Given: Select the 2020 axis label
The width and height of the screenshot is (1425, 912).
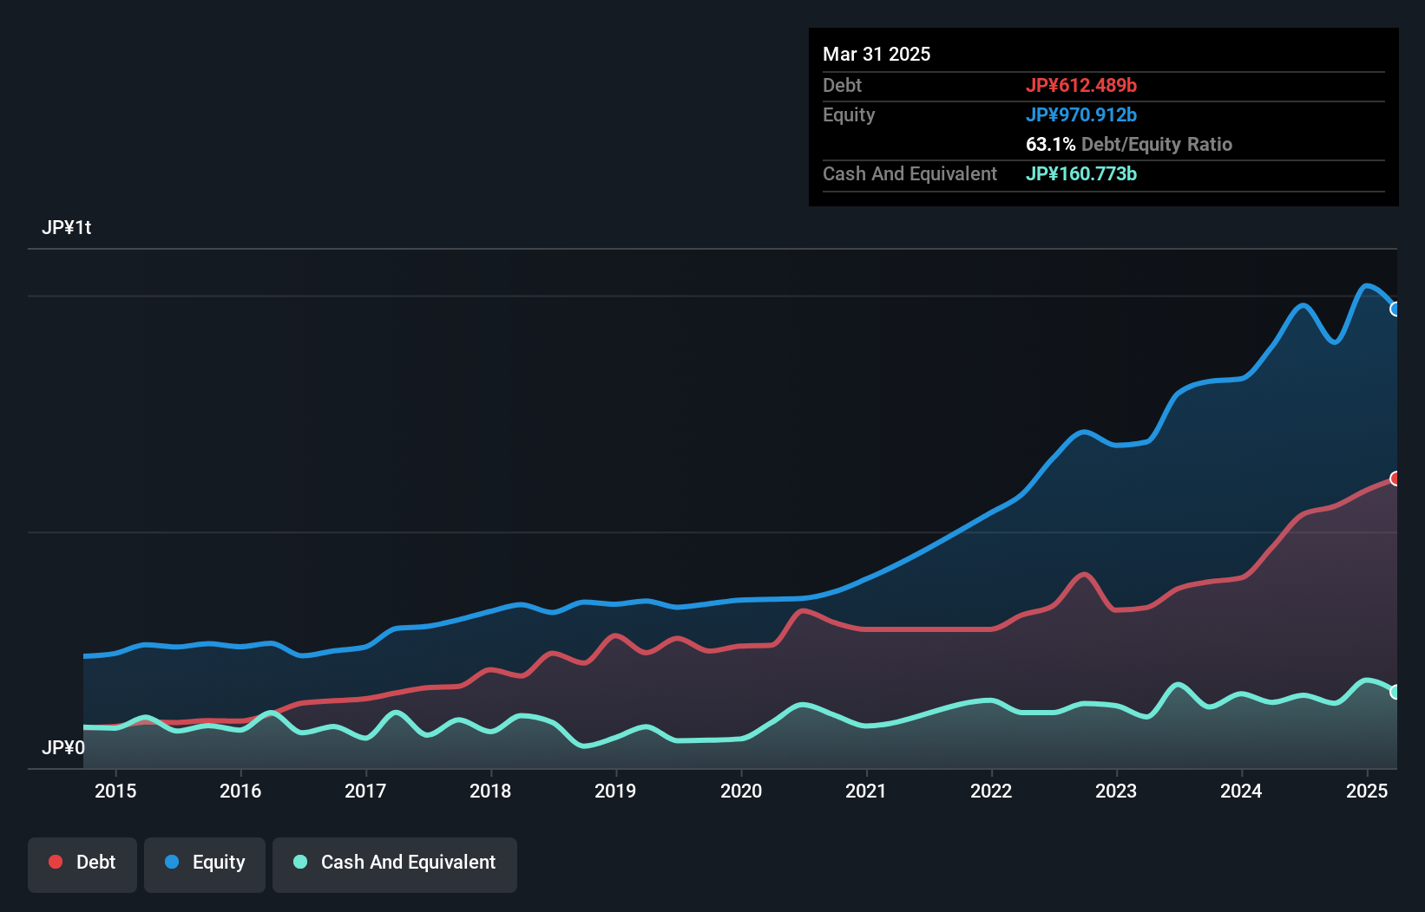Looking at the screenshot, I should pos(742,791).
